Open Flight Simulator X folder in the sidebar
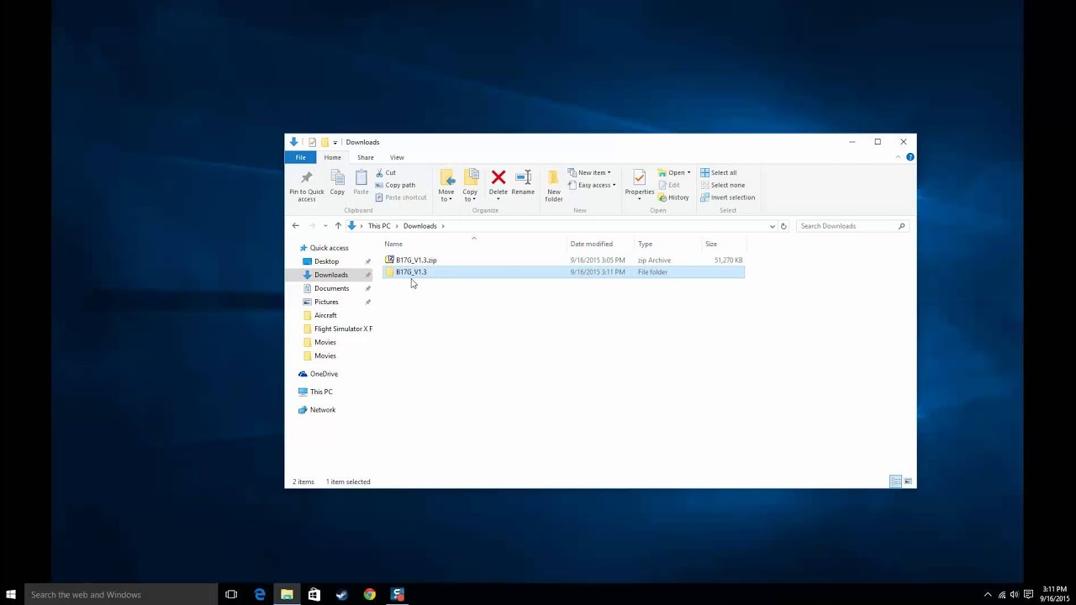This screenshot has width=1076, height=605. coord(337,329)
